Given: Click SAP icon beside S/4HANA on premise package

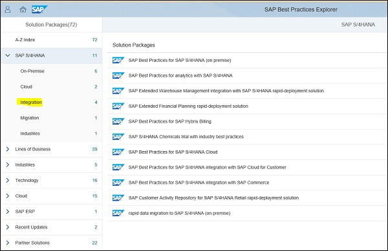Looking at the screenshot, I should pos(118,60).
